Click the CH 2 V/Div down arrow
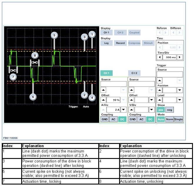 (x=151, y=110)
